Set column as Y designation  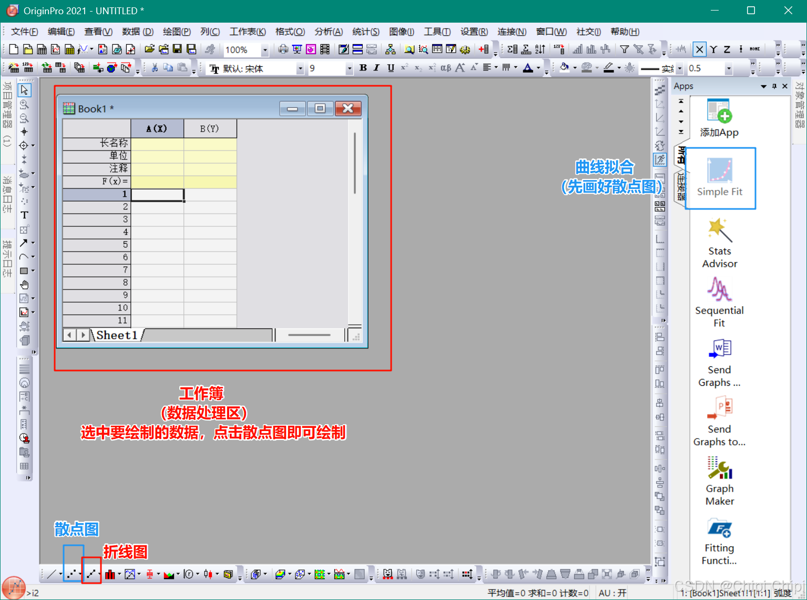[713, 49]
